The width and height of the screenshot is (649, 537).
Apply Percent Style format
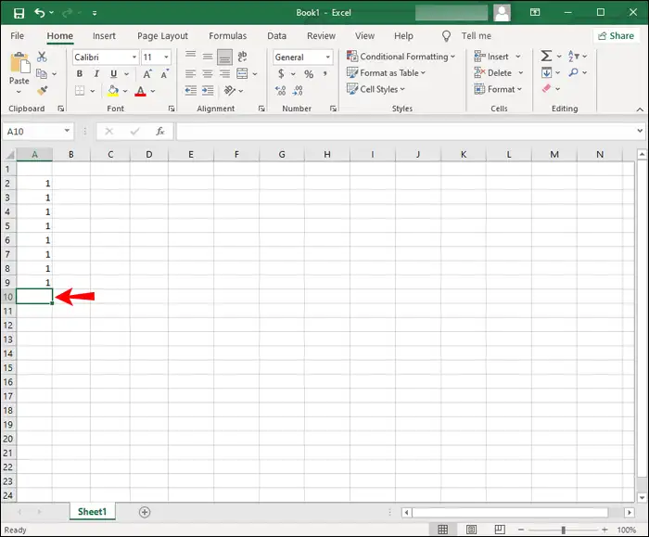pyautogui.click(x=309, y=74)
